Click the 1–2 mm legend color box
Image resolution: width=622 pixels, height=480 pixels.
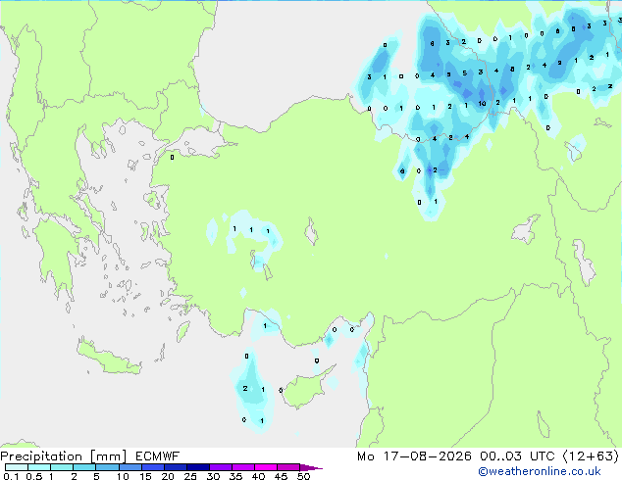point(62,467)
